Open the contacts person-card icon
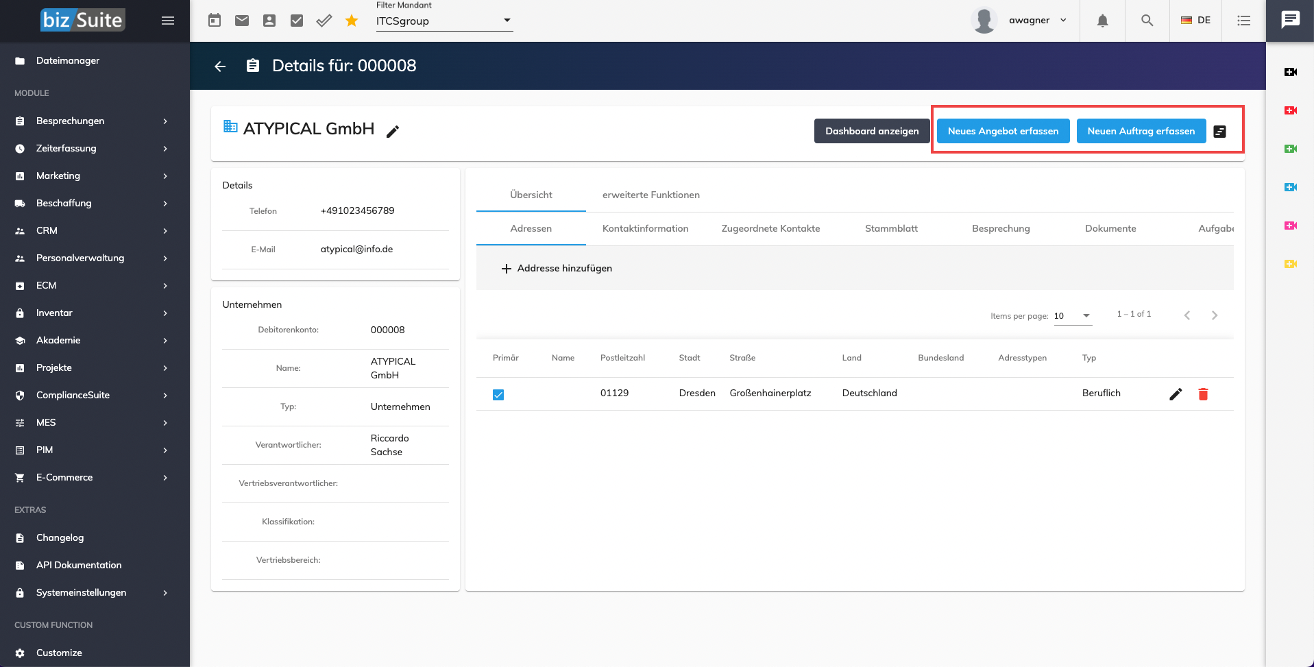This screenshot has width=1314, height=667. click(x=269, y=21)
